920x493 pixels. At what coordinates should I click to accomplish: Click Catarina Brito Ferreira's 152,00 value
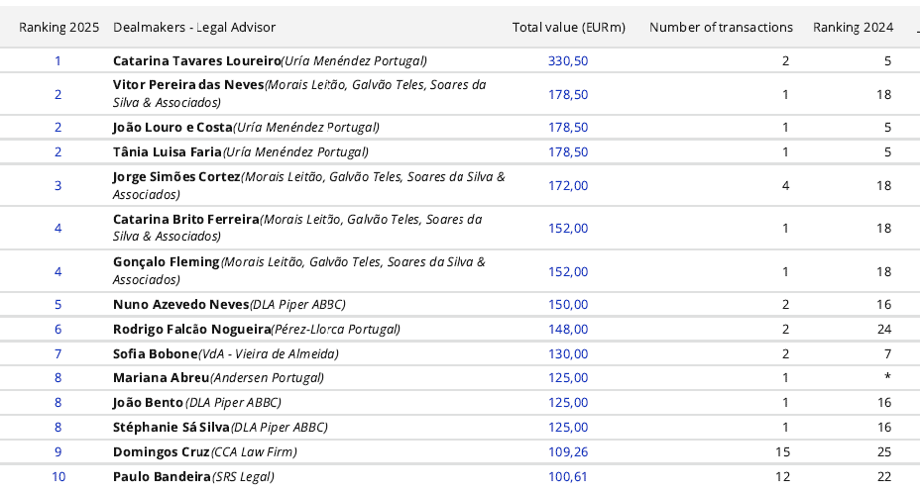[x=568, y=228]
